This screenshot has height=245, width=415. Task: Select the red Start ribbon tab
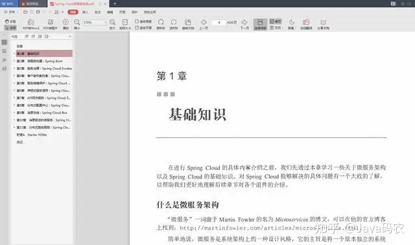pos(73,12)
